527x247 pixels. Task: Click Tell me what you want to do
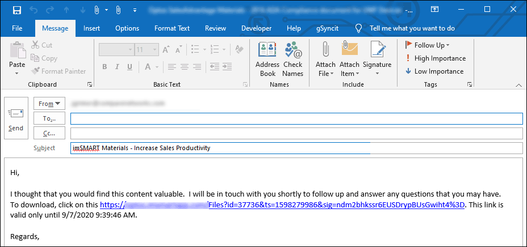point(412,28)
